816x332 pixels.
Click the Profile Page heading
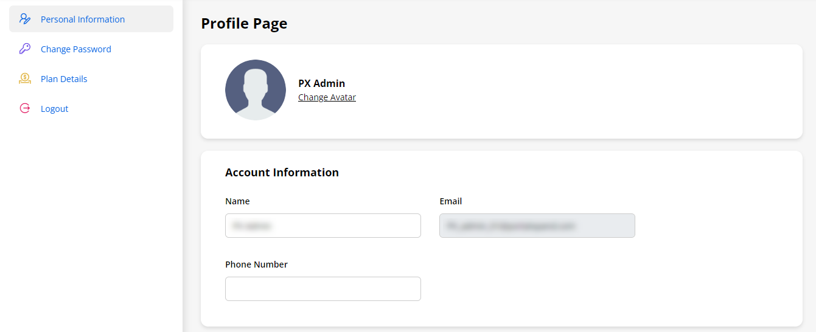pos(244,23)
